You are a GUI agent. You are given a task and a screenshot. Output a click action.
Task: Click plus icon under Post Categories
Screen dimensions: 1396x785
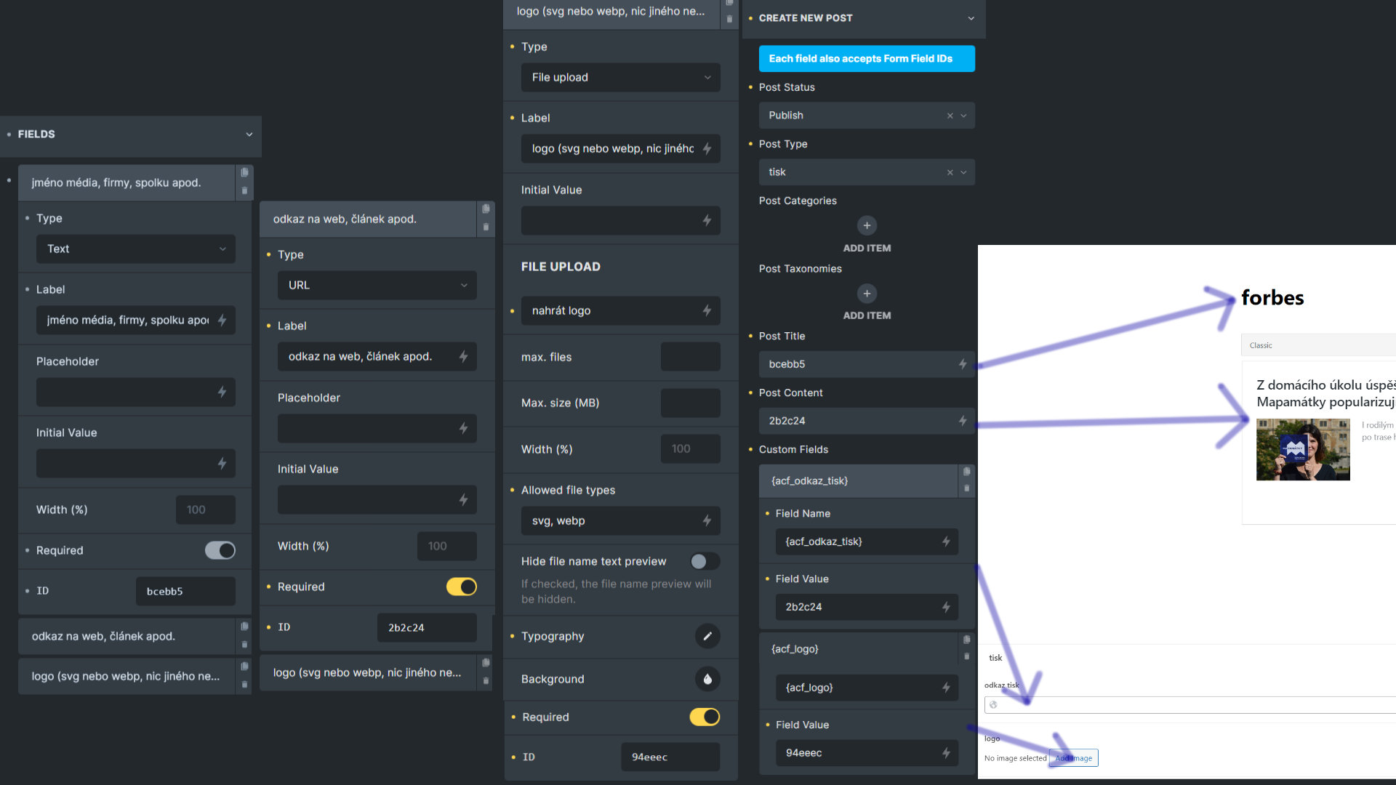[x=867, y=225]
